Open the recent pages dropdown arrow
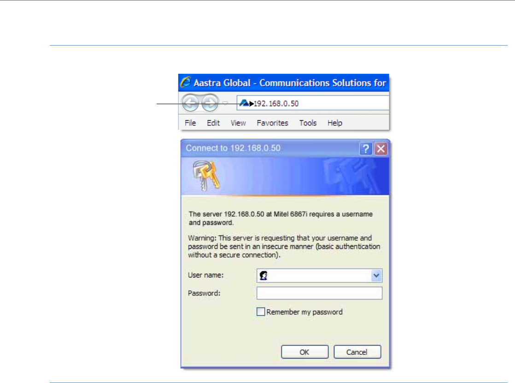This screenshot has height=383, width=515. (x=225, y=103)
